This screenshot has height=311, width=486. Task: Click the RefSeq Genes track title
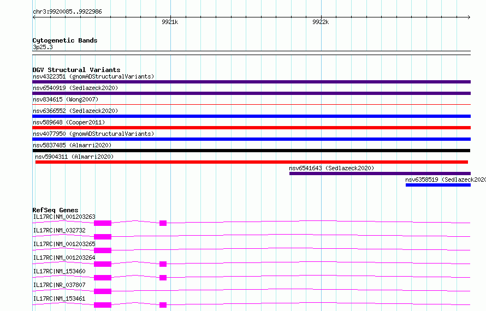(55, 210)
